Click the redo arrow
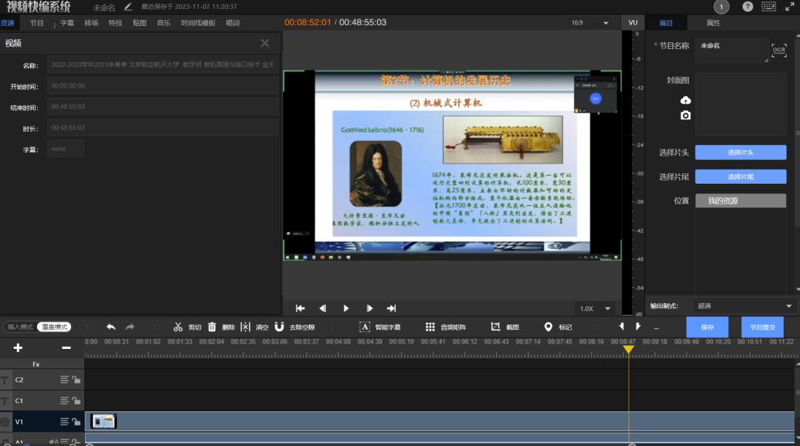The image size is (800, 446). pyautogui.click(x=130, y=327)
